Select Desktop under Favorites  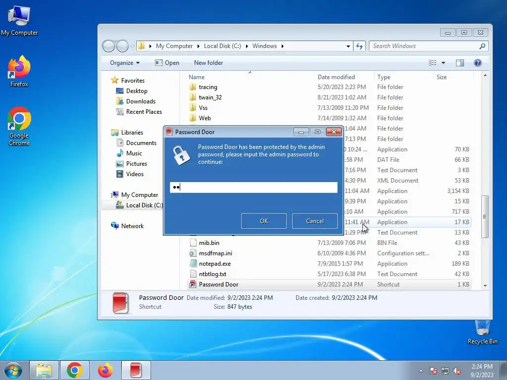coord(132,91)
